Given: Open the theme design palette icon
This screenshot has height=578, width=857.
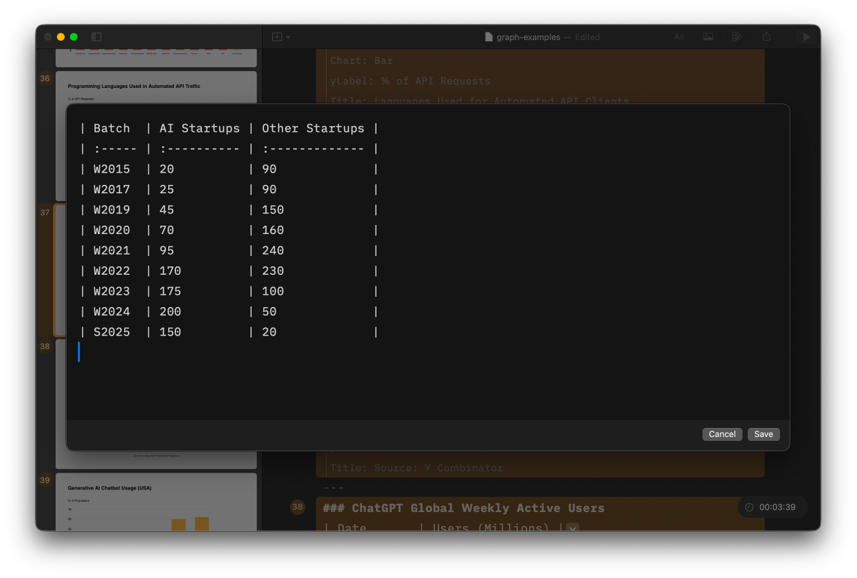Looking at the screenshot, I should tap(737, 37).
